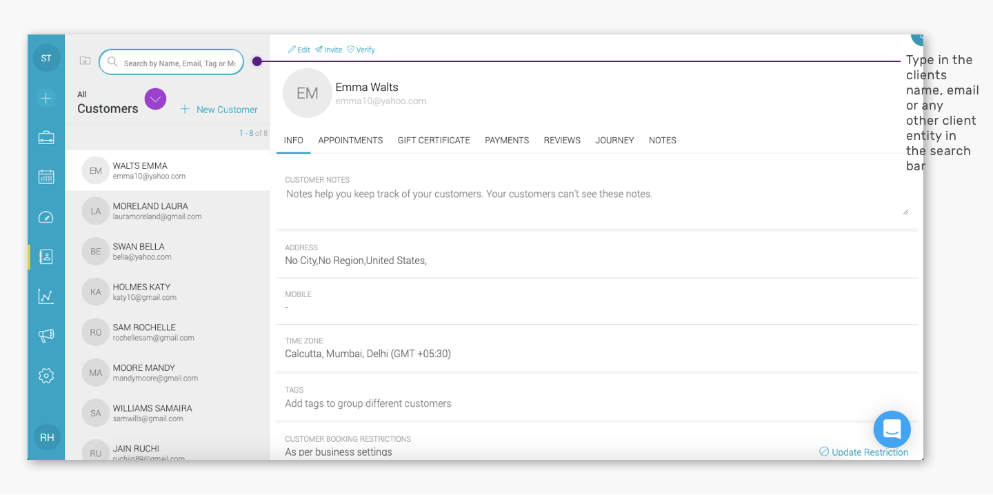The image size is (993, 495).
Task: Click New Customer link
Action: [x=219, y=110]
